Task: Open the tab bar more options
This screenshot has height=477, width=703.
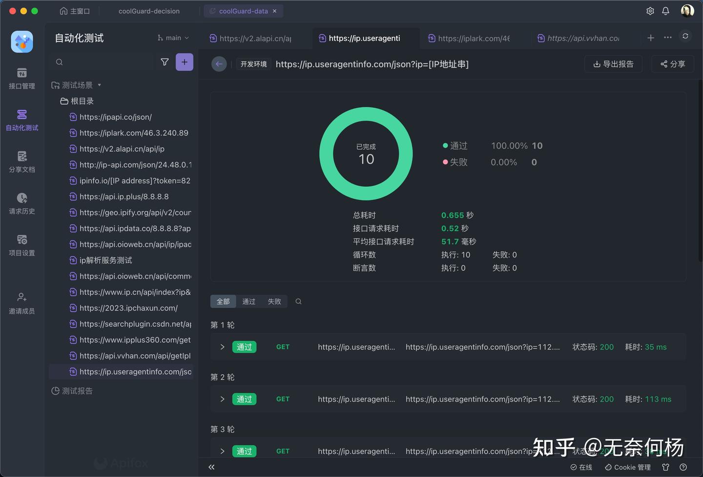Action: click(x=668, y=38)
